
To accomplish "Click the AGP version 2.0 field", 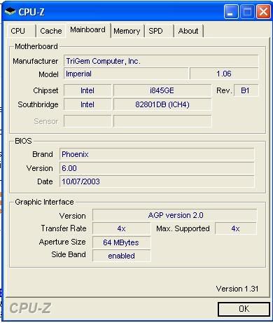I will click(x=175, y=215).
